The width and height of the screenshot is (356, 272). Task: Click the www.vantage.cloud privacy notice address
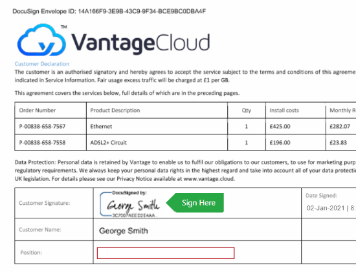tap(208, 179)
